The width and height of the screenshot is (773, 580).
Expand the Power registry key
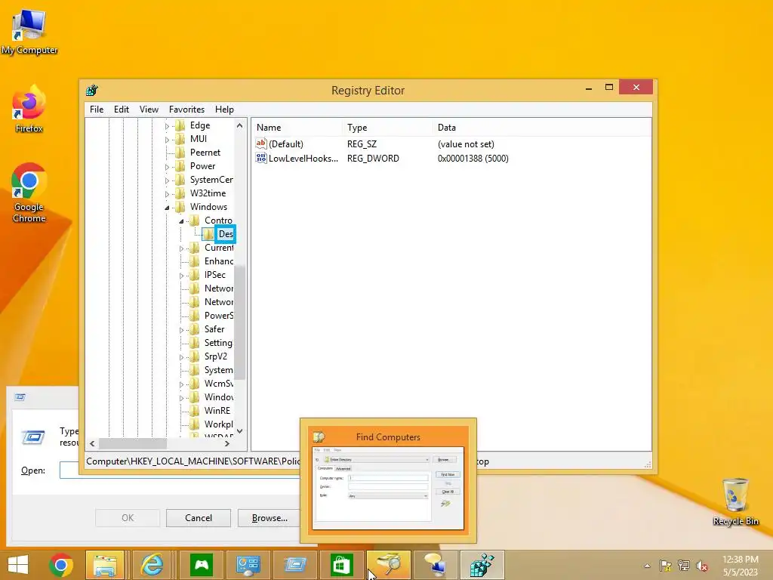pos(167,167)
